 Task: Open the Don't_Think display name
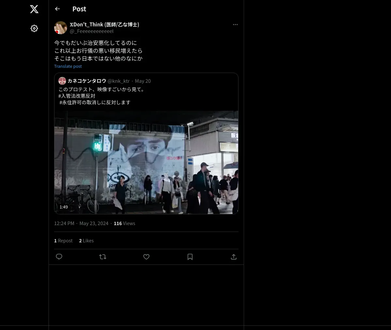coord(104,24)
